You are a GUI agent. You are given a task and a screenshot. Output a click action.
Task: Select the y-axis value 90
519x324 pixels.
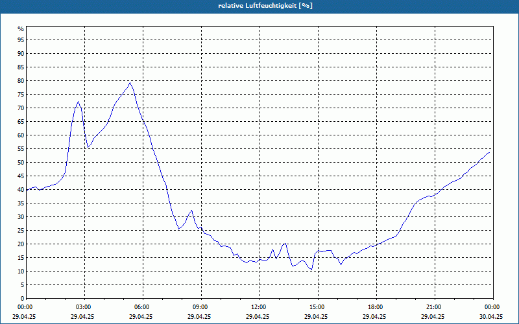coord(21,54)
